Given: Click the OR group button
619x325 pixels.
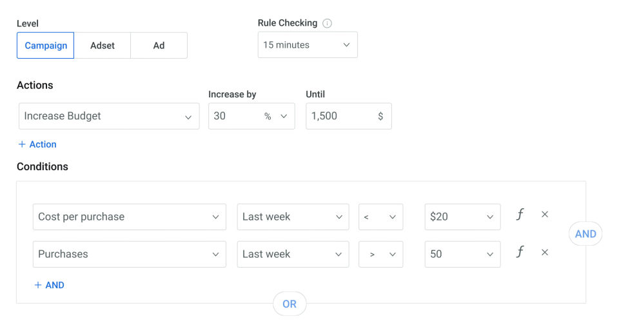Looking at the screenshot, I should (290, 304).
